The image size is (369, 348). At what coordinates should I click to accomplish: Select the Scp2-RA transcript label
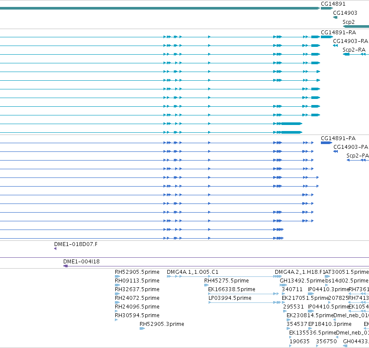point(354,49)
